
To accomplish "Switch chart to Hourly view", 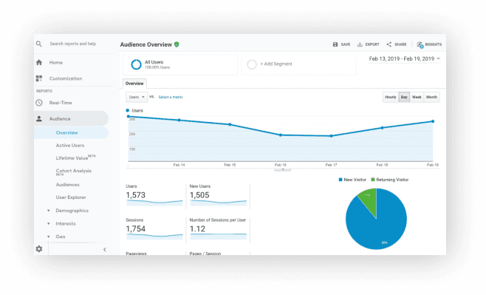I will (x=391, y=97).
